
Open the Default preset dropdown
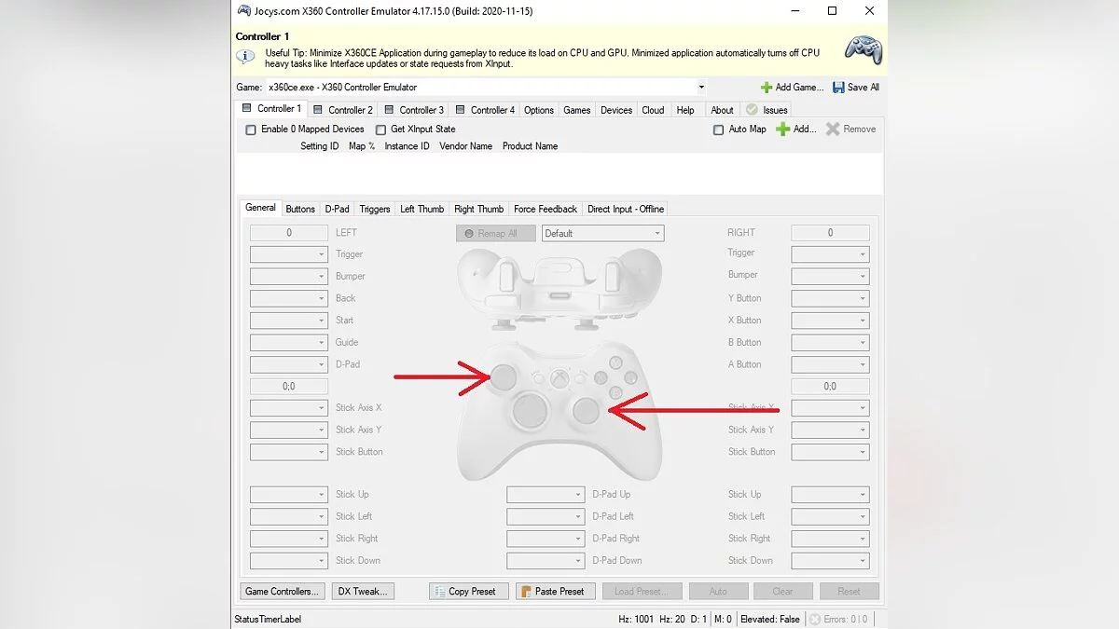coord(602,234)
